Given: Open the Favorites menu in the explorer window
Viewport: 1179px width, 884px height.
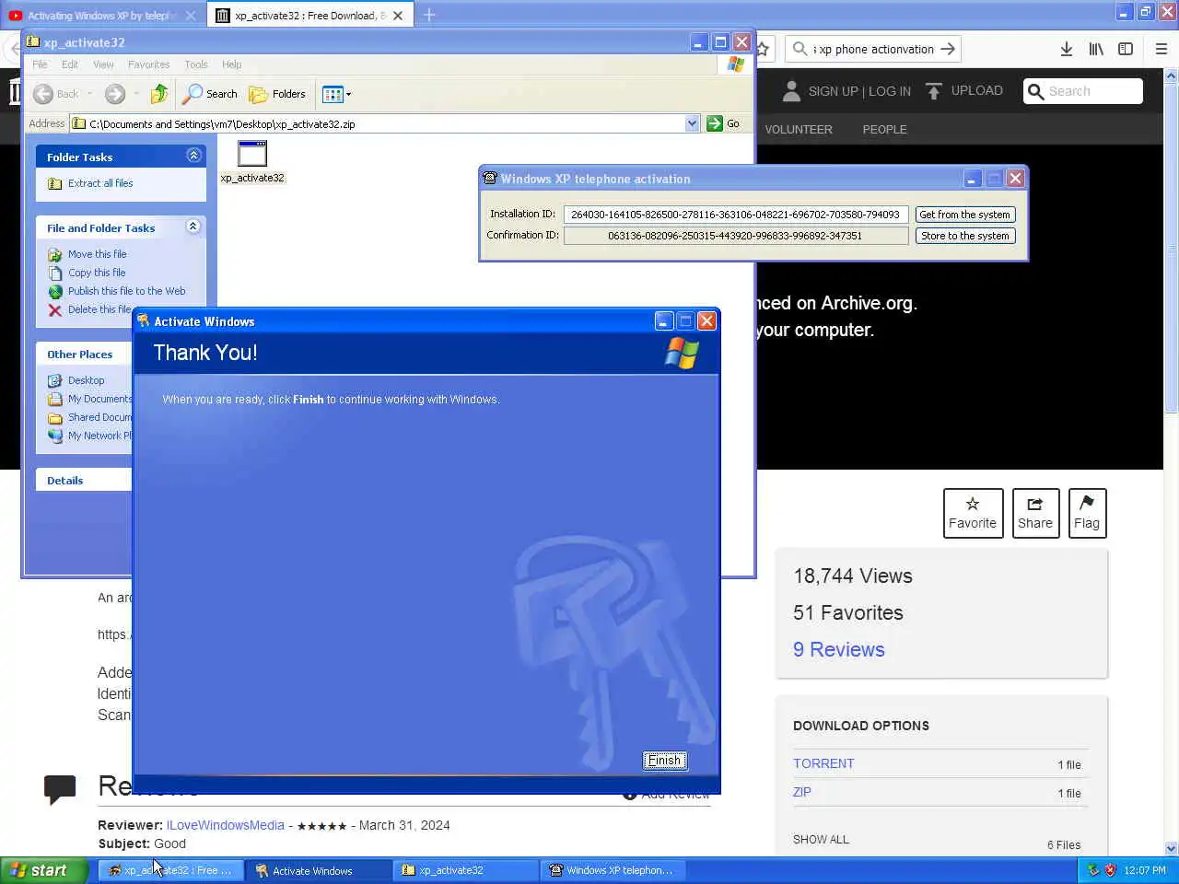Looking at the screenshot, I should click(x=148, y=64).
